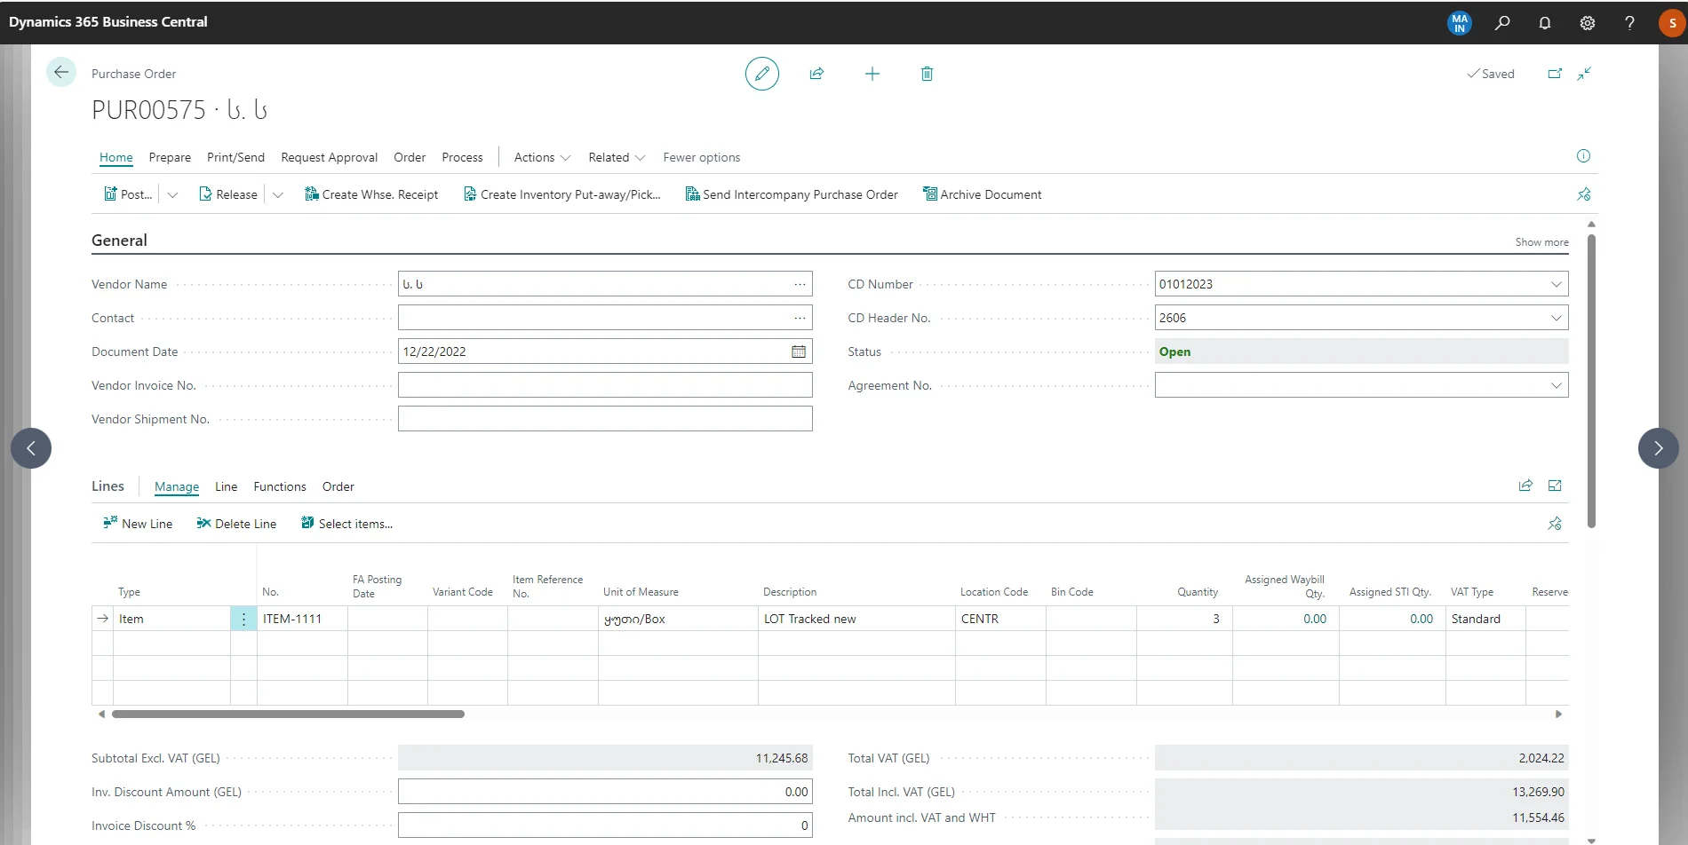Open the settings gear icon
The width and height of the screenshot is (1688, 845).
click(1588, 23)
